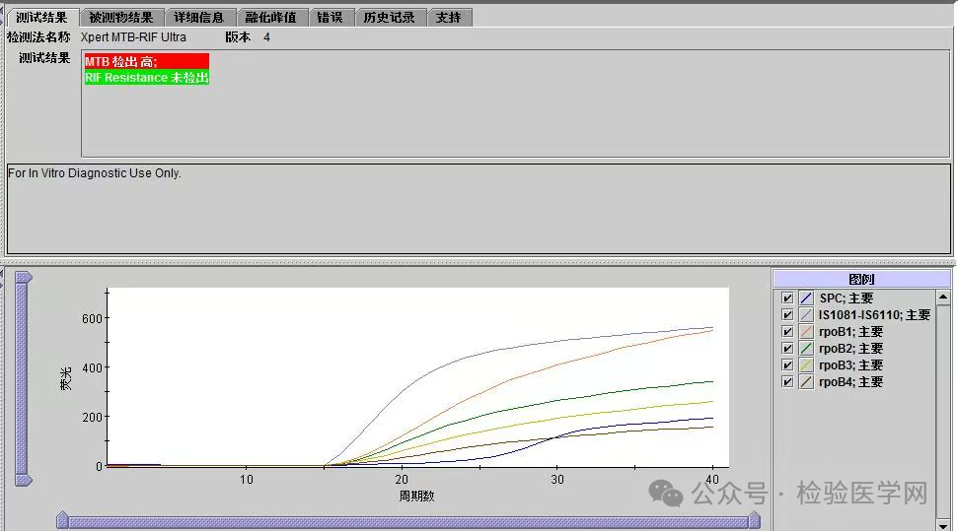
Task: Click 'For In Vitro Diagnostic Use Only.' text
Action: (x=94, y=173)
